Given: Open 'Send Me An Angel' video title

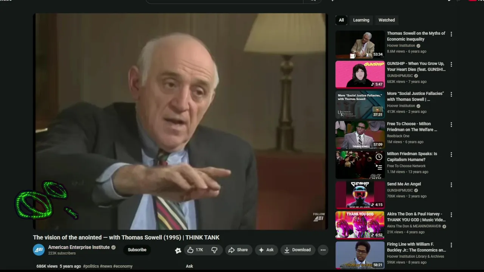Looking at the screenshot, I should [404, 184].
